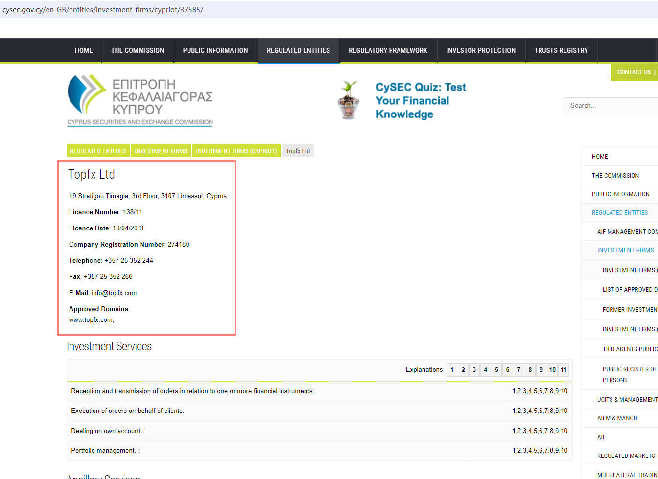Open REGULATORY FRAMEWORK top navigation menu
Viewport: 658px width, 479px height.
pyautogui.click(x=388, y=50)
